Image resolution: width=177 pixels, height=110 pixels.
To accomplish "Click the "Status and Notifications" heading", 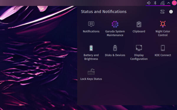I will [104, 11].
